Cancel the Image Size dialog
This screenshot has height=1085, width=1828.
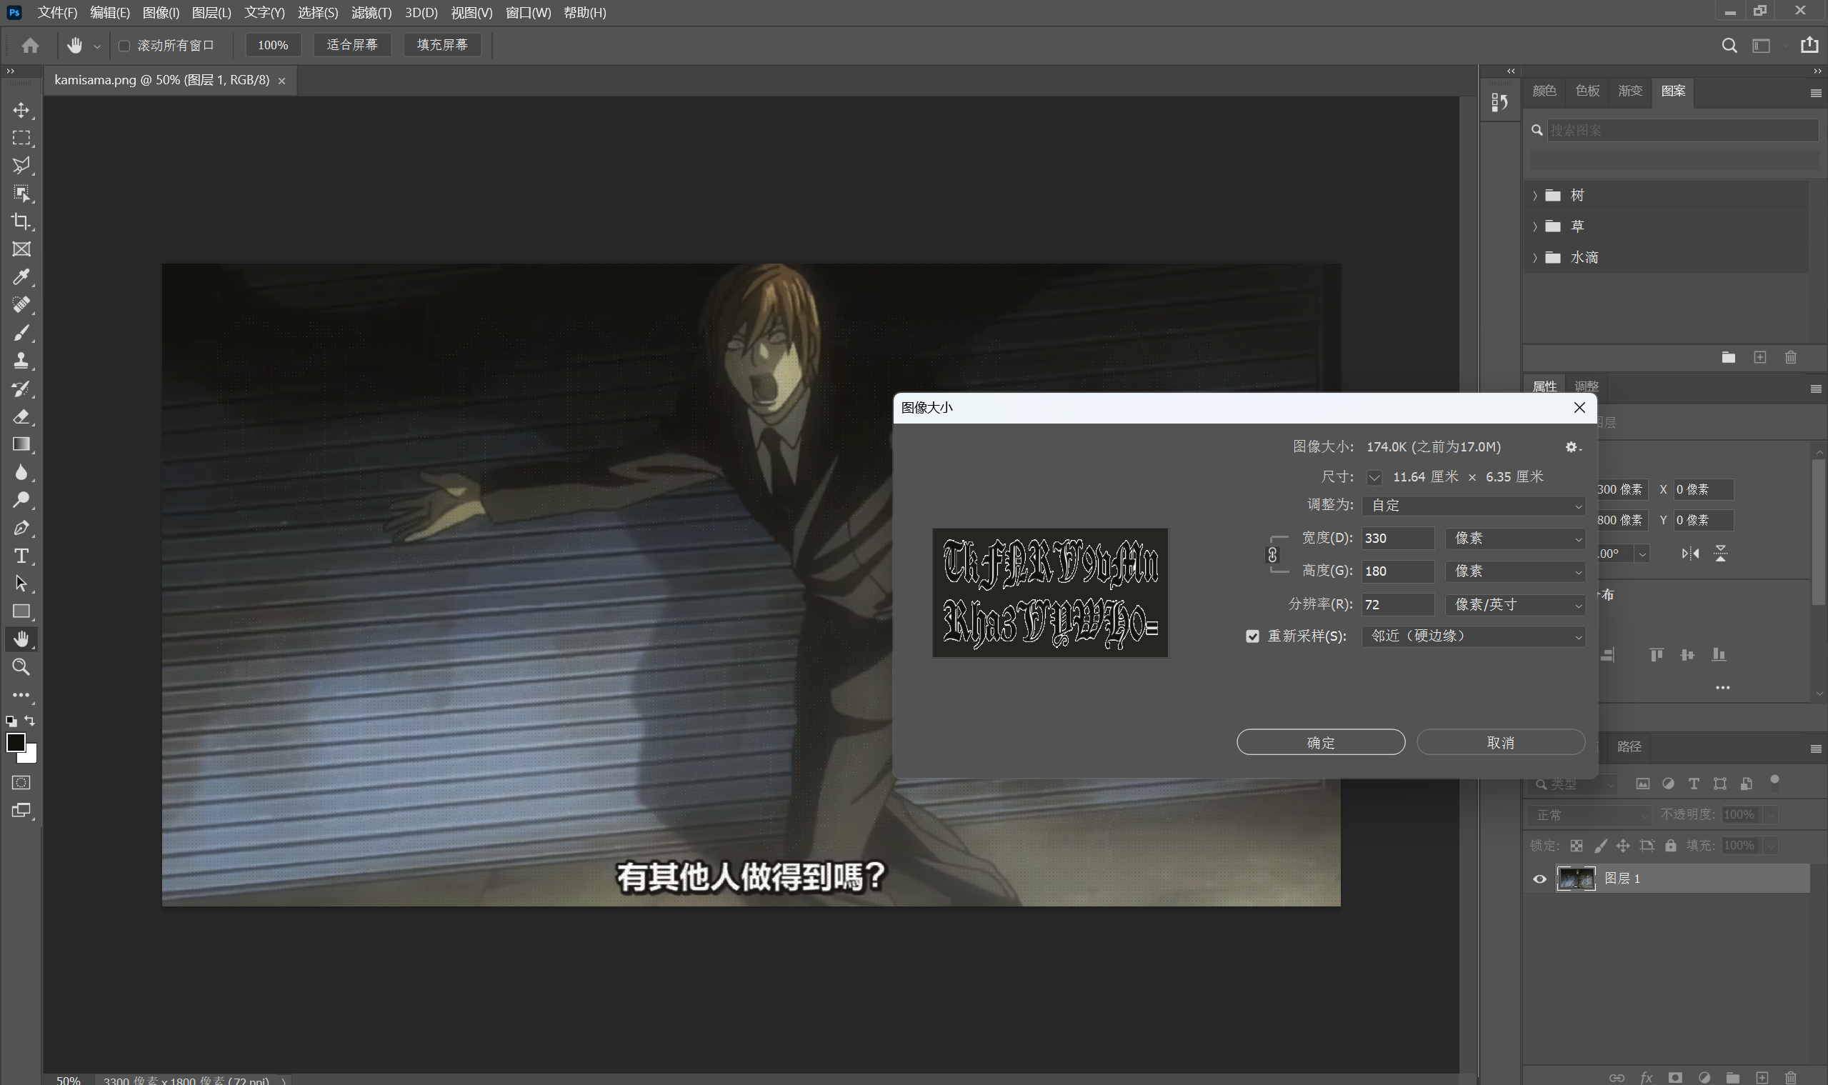[1500, 742]
